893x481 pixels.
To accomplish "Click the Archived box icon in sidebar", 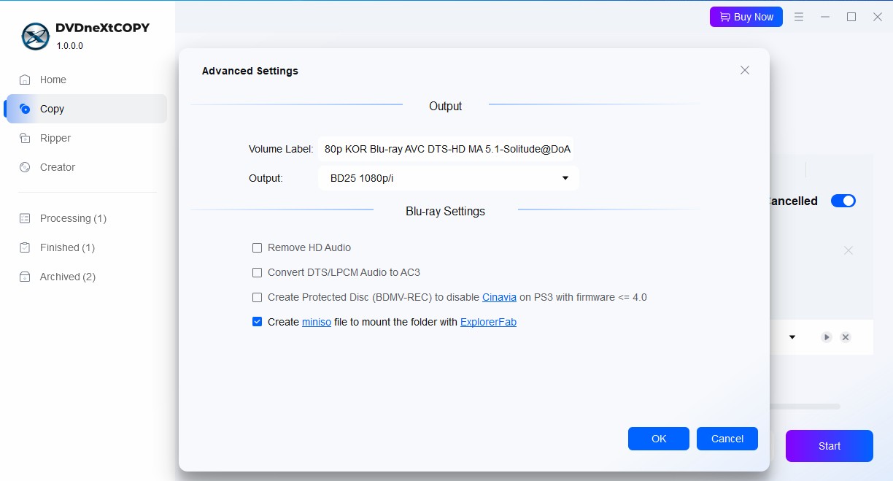I will click(26, 277).
